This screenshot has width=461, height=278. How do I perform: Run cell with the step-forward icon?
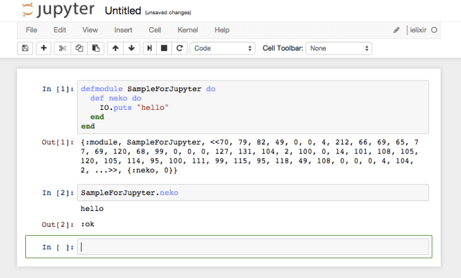149,48
